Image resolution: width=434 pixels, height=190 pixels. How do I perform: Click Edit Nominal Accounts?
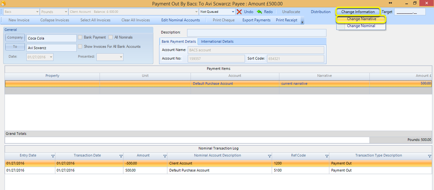pyautogui.click(x=181, y=20)
